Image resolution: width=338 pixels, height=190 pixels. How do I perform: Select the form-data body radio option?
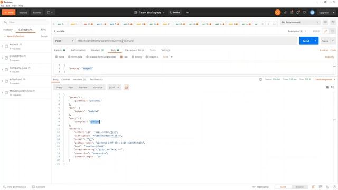(69, 57)
